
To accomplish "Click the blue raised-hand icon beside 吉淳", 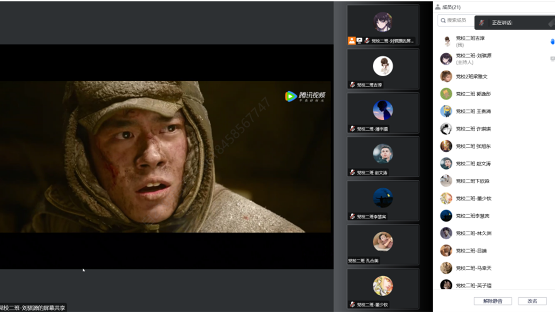I will [x=553, y=42].
